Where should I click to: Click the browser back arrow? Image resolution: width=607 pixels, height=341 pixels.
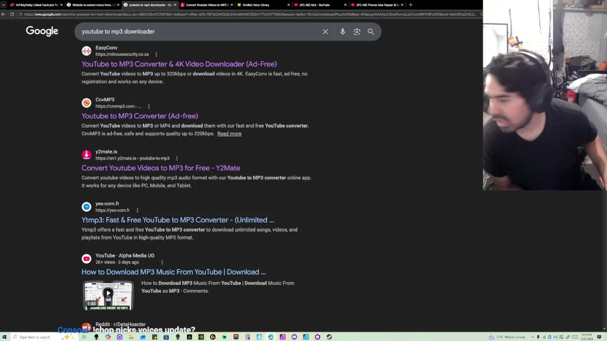click(x=4, y=14)
